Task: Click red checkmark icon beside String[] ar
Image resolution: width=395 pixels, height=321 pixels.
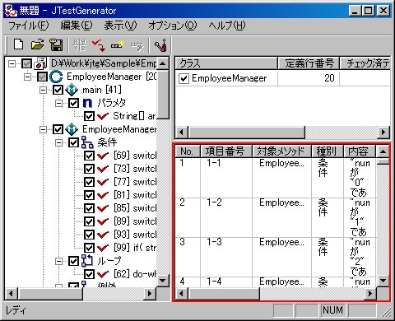Action: (x=103, y=116)
